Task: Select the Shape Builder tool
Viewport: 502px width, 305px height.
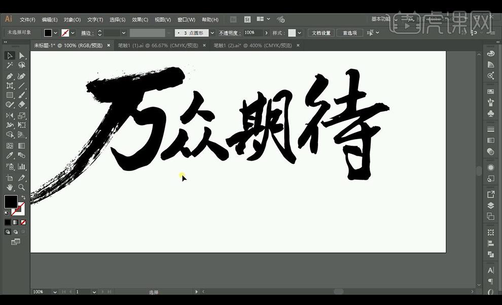Action: click(10, 135)
